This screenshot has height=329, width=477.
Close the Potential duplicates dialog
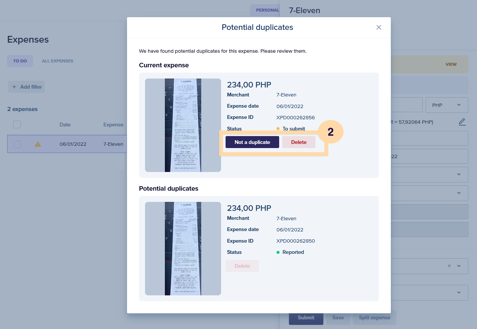pos(379,27)
